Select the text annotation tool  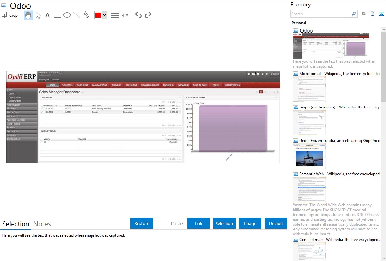pos(47,15)
